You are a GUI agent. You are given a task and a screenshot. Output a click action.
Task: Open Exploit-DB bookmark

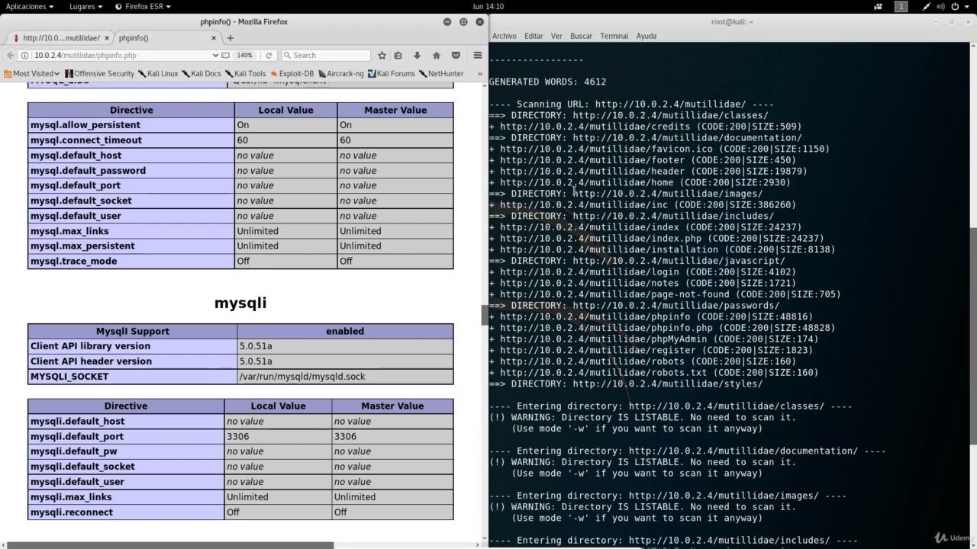[x=292, y=74]
